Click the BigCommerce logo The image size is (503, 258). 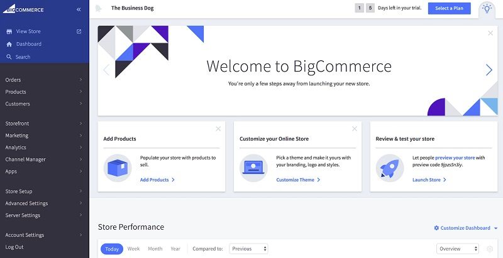point(23,9)
